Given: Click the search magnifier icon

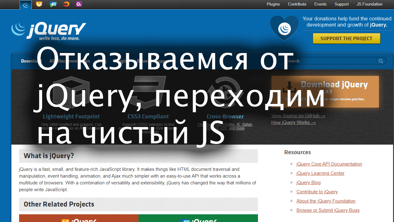Looking at the screenshot, I should [381, 61].
